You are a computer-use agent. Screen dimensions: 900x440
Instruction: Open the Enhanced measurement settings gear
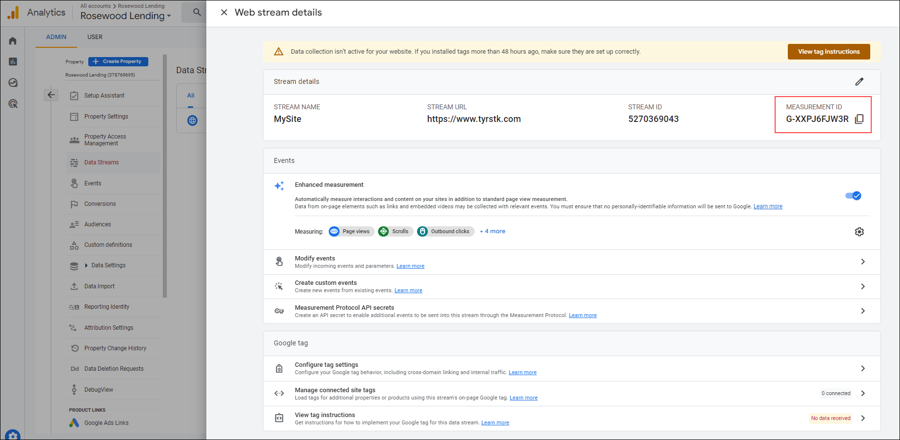860,232
